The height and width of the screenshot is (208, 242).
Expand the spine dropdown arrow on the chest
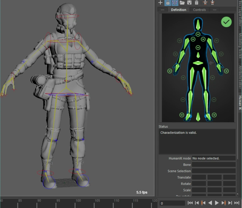point(198,48)
